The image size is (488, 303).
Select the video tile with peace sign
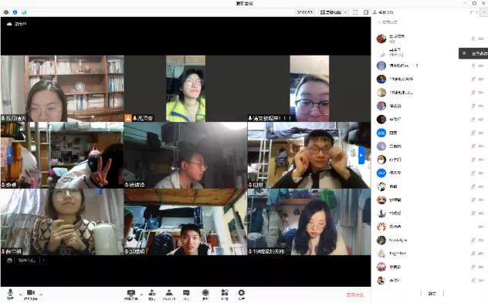pos(62,155)
